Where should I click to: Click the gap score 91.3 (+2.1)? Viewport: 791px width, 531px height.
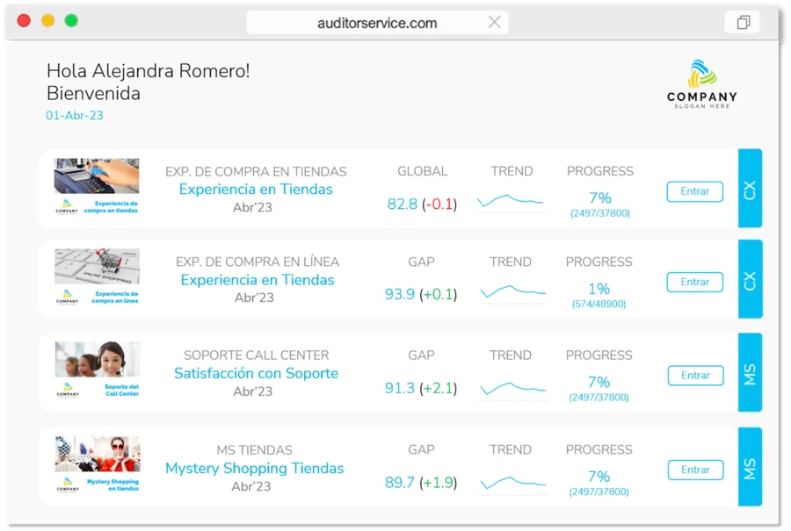click(421, 388)
